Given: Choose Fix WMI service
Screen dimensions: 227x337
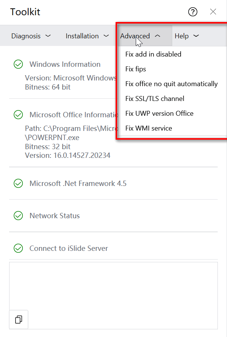Looking at the screenshot, I should pos(149,128).
